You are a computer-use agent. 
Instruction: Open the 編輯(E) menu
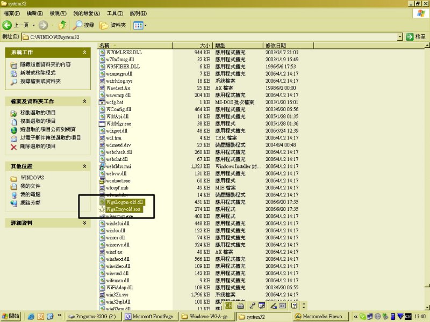(x=35, y=13)
